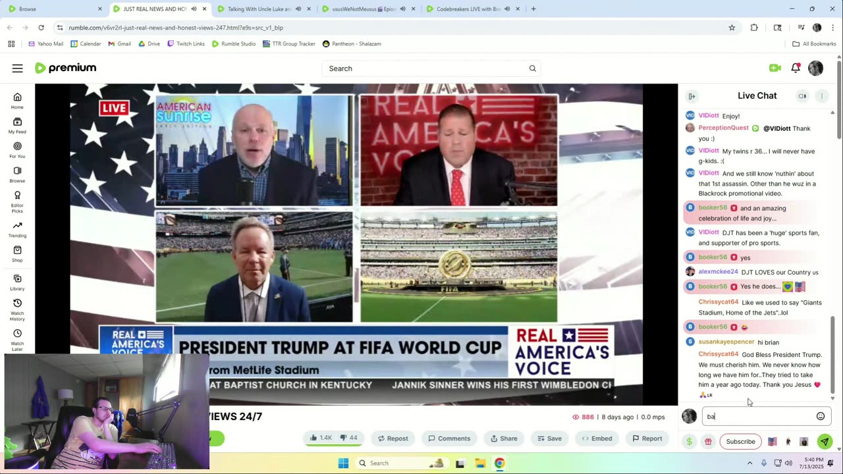Show hidden system tray icons

pyautogui.click(x=749, y=463)
